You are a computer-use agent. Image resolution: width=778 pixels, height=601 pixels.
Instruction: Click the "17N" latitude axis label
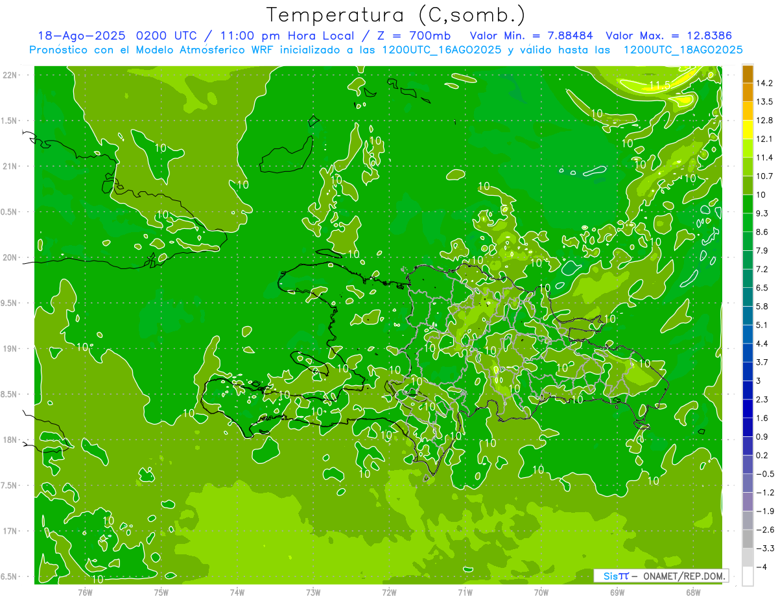(10, 531)
